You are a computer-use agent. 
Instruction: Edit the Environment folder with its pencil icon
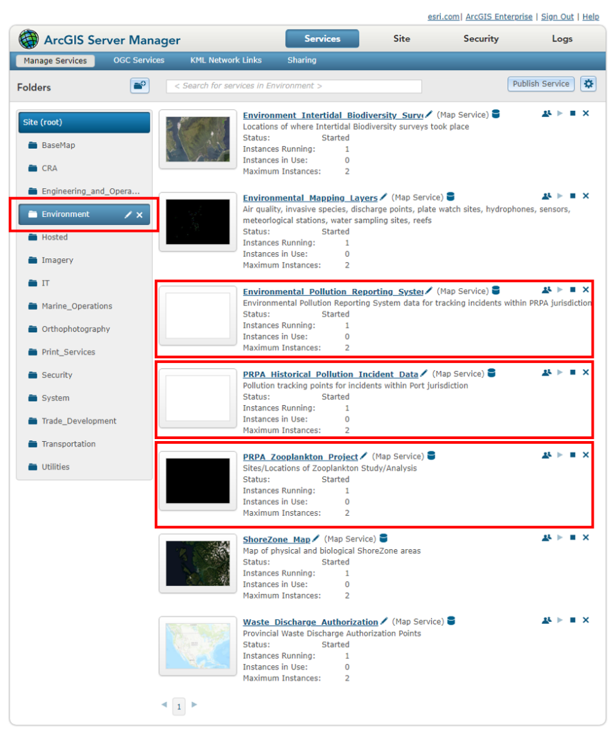click(x=128, y=215)
